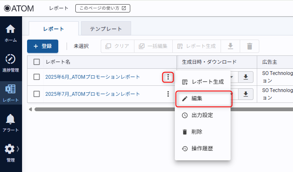The image size is (293, 172).
Task: Open 進捗管理 progress management in sidebar
Action: coord(11,63)
